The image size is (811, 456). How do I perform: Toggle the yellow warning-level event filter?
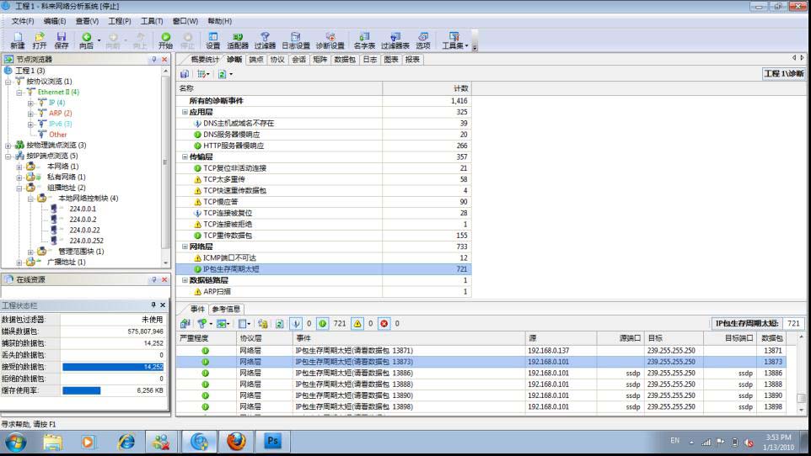357,324
